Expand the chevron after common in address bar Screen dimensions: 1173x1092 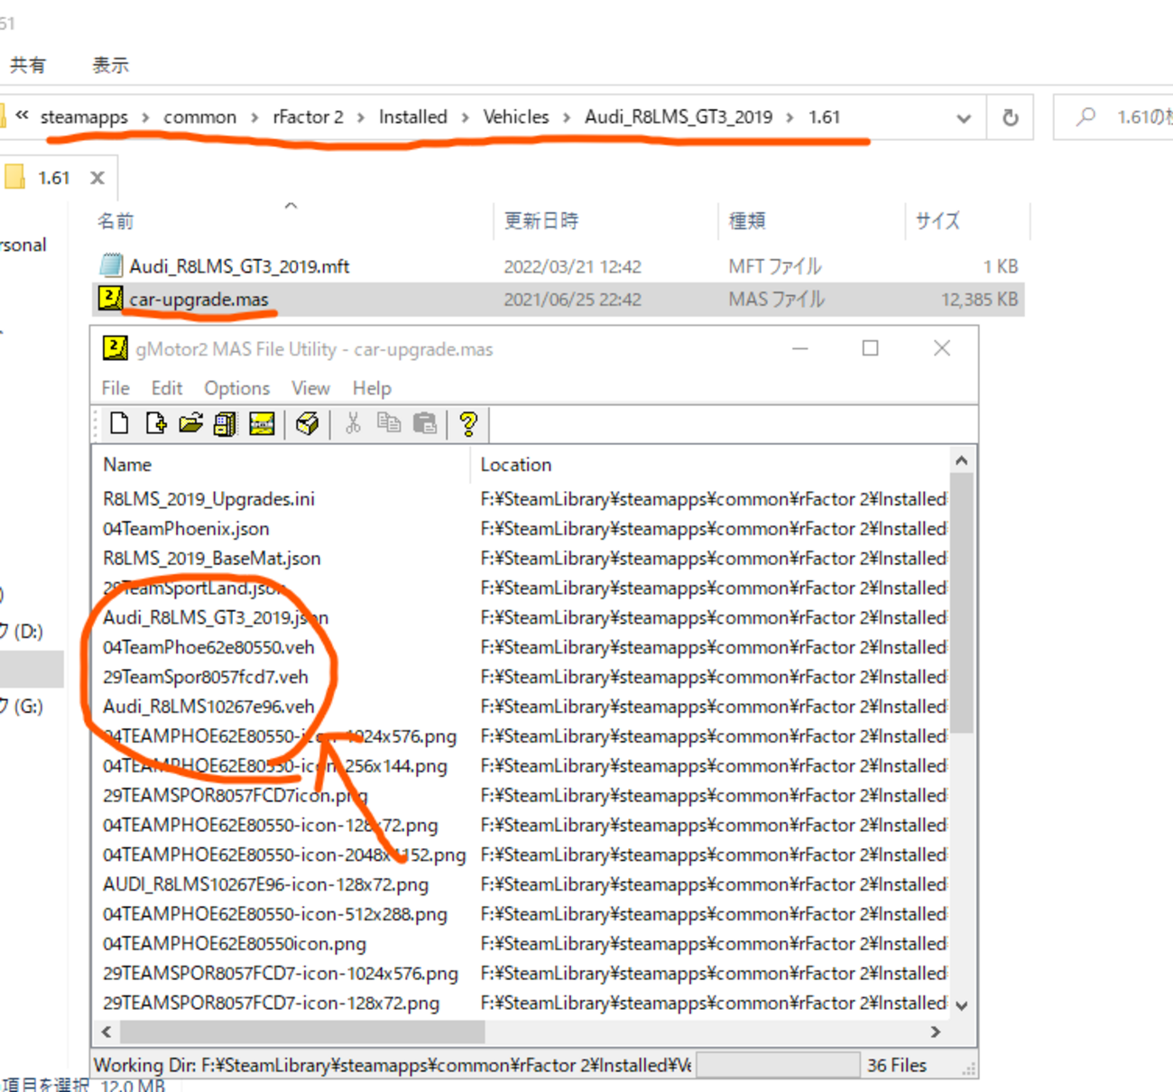click(x=254, y=117)
